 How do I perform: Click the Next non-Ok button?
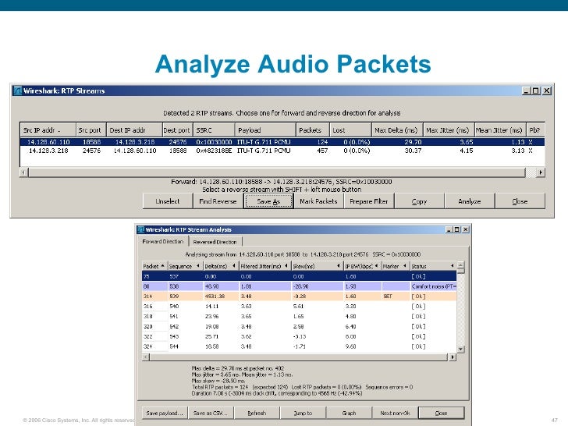coord(395,413)
